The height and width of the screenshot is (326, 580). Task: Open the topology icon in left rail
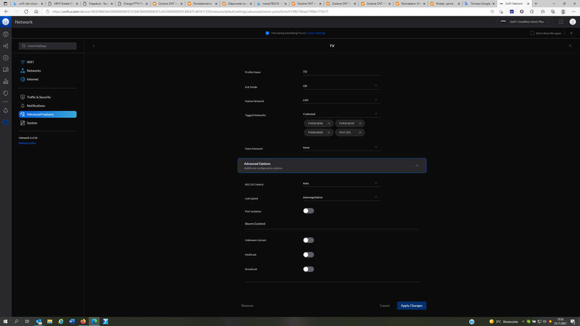tap(6, 46)
